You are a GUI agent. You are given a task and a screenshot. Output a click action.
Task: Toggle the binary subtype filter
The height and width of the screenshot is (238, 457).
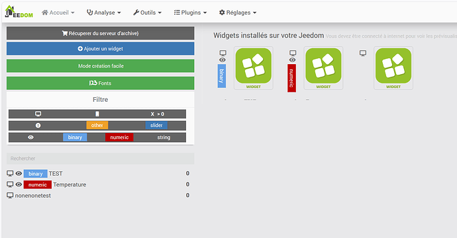click(75, 138)
